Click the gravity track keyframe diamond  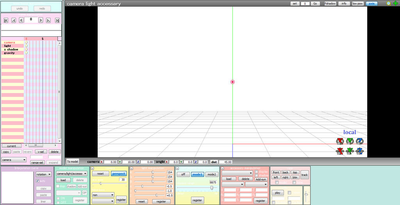(x=26, y=53)
